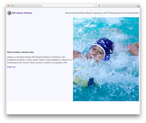Viewport: 146px width, 123px height.
Task: Click the welcome paragraph starting with Vitajte
Action: [x=39, y=60]
